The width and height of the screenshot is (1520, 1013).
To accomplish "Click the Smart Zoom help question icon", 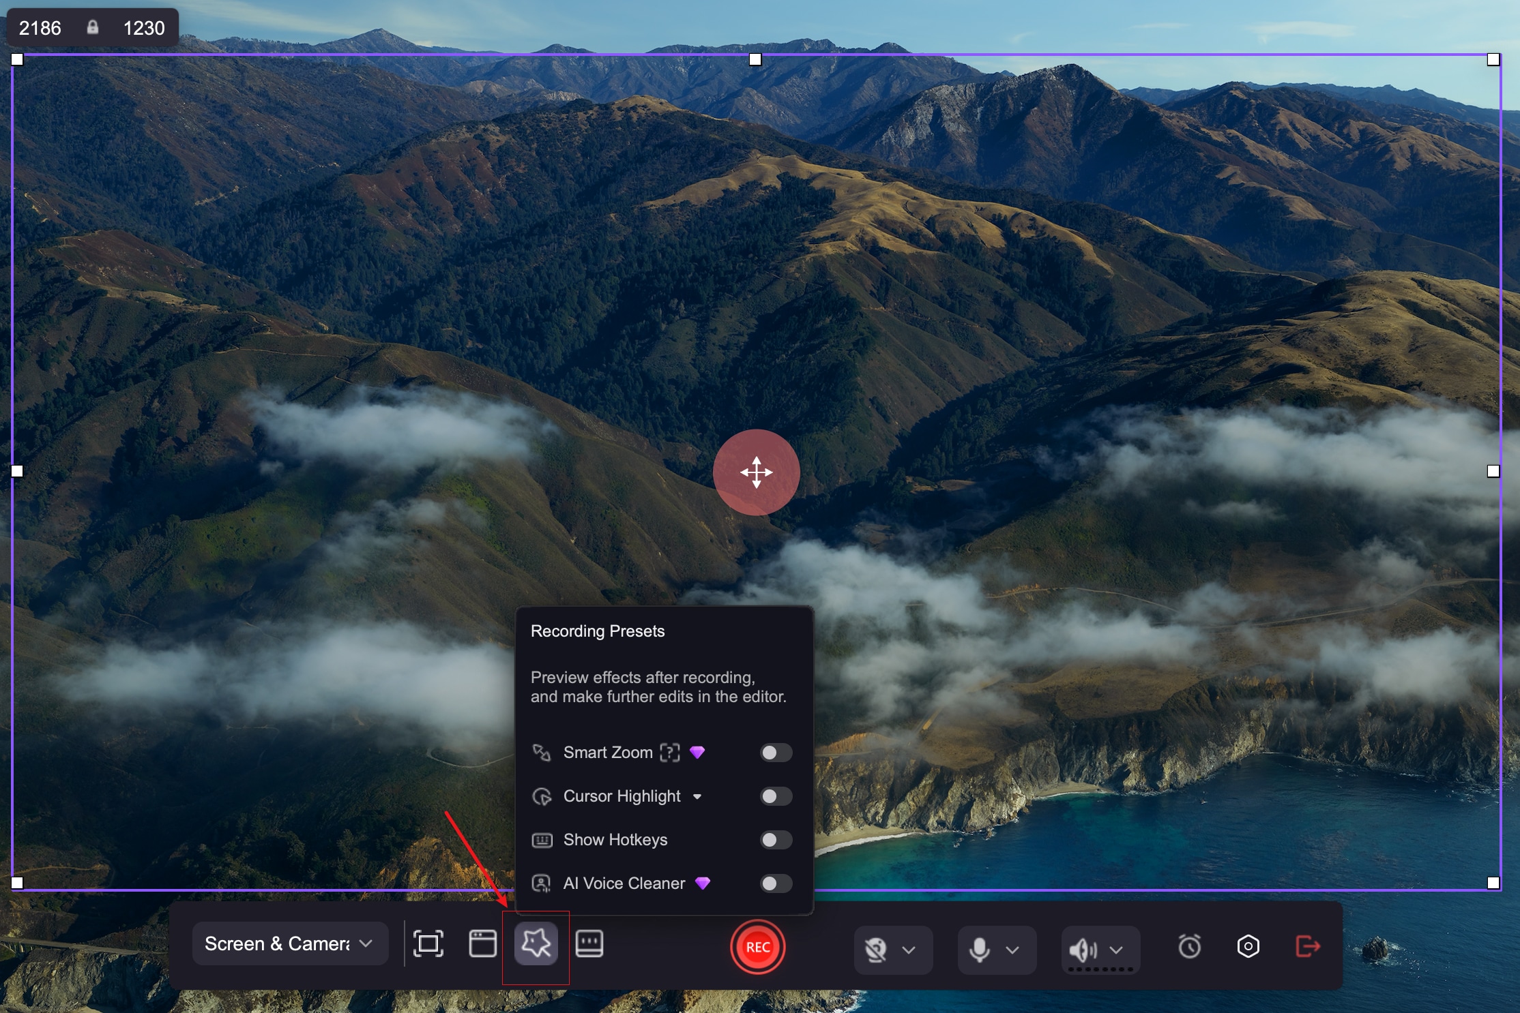I will coord(670,753).
